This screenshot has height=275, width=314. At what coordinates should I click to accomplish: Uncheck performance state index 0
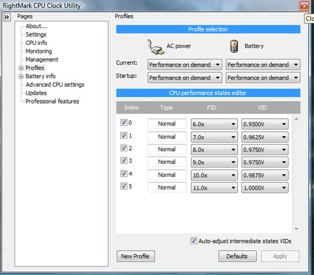(x=124, y=123)
